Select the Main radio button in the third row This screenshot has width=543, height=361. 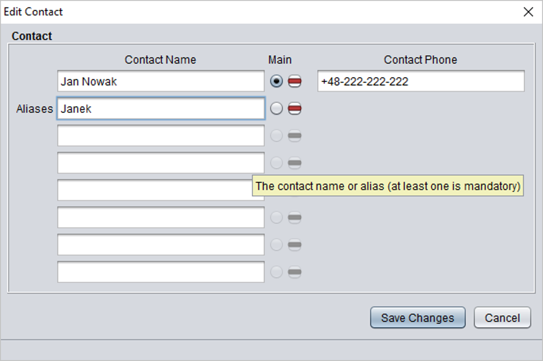click(276, 136)
